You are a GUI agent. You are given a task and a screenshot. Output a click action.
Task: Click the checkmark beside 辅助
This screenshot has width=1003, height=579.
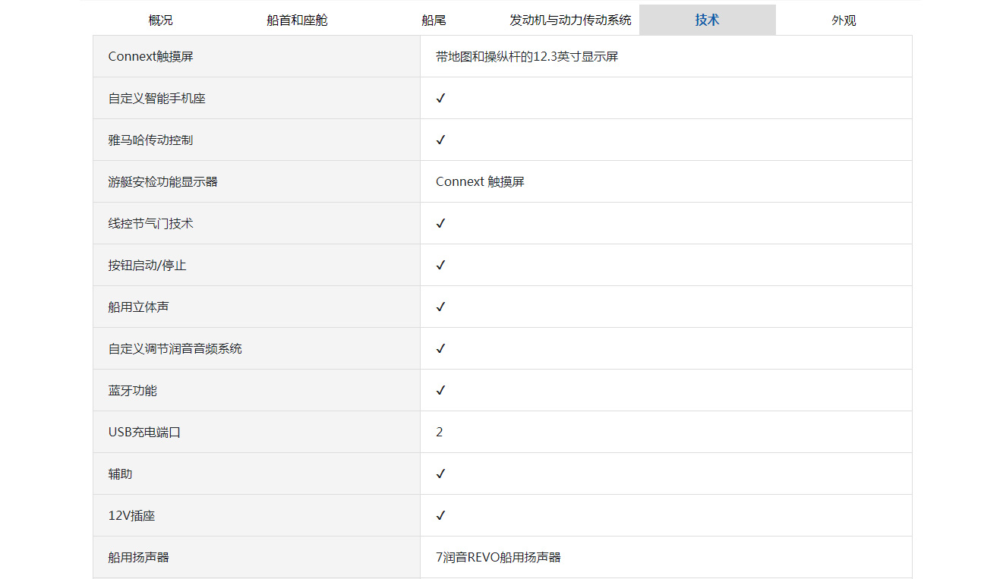440,474
